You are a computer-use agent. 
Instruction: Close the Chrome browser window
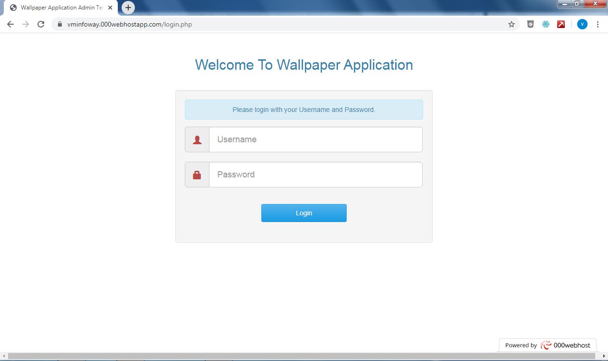point(595,3)
